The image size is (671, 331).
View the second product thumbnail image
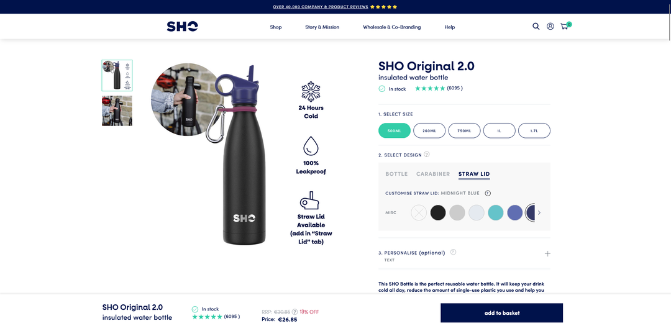tap(117, 111)
